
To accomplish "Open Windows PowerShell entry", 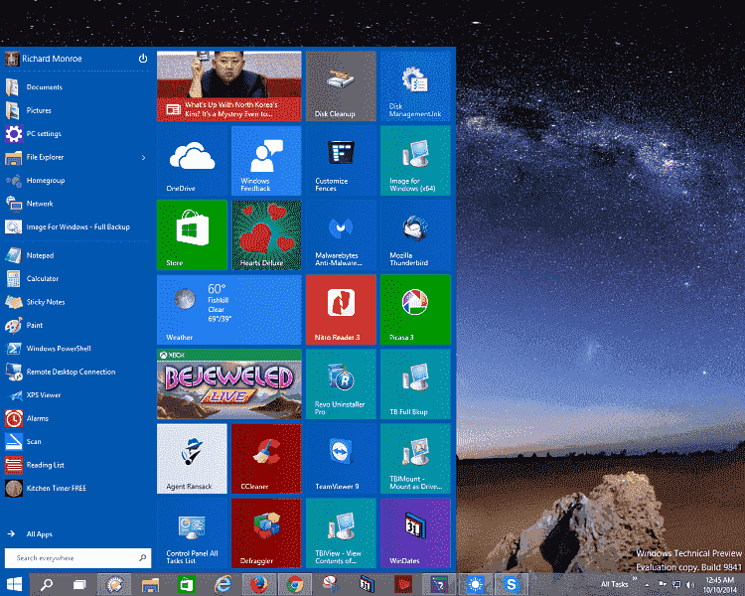I will 76,349.
